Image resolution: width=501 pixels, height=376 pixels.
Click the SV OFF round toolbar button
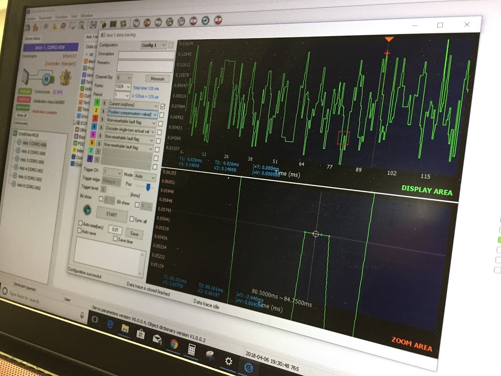click(181, 22)
